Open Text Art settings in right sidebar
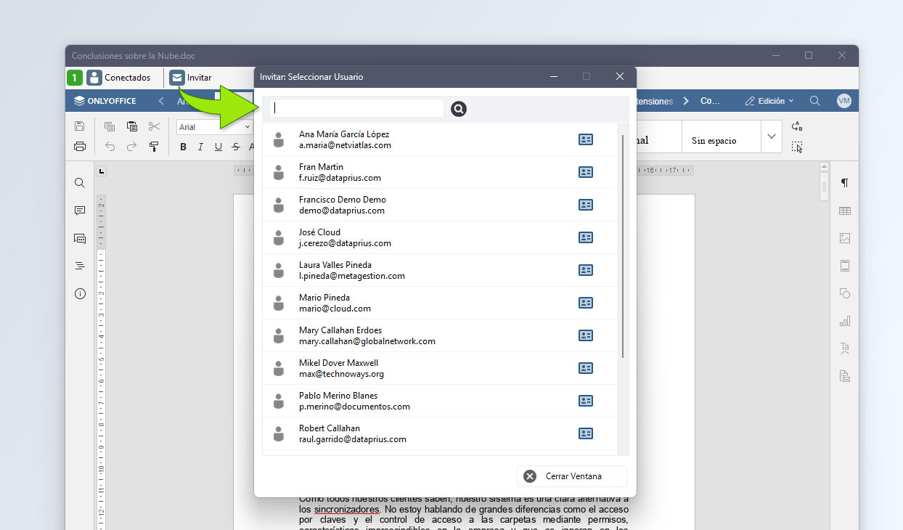This screenshot has height=530, width=903. [x=844, y=348]
